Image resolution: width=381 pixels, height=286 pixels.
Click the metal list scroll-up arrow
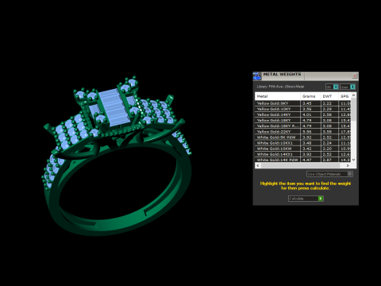pos(353,95)
